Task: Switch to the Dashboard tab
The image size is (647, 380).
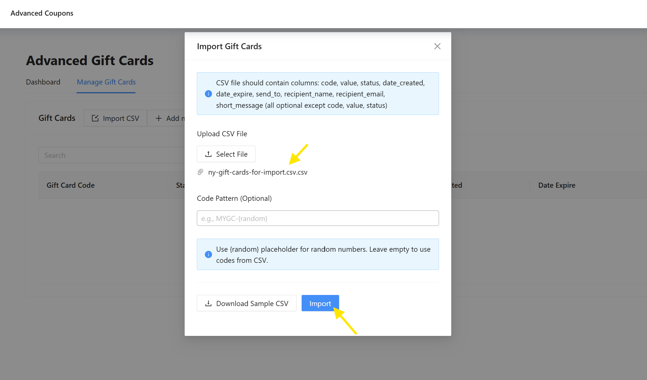Action: click(x=43, y=82)
